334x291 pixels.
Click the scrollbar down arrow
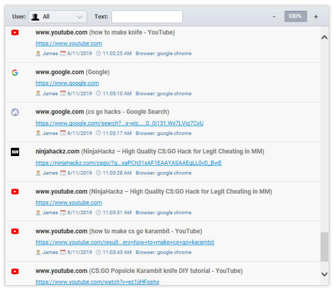click(325, 274)
